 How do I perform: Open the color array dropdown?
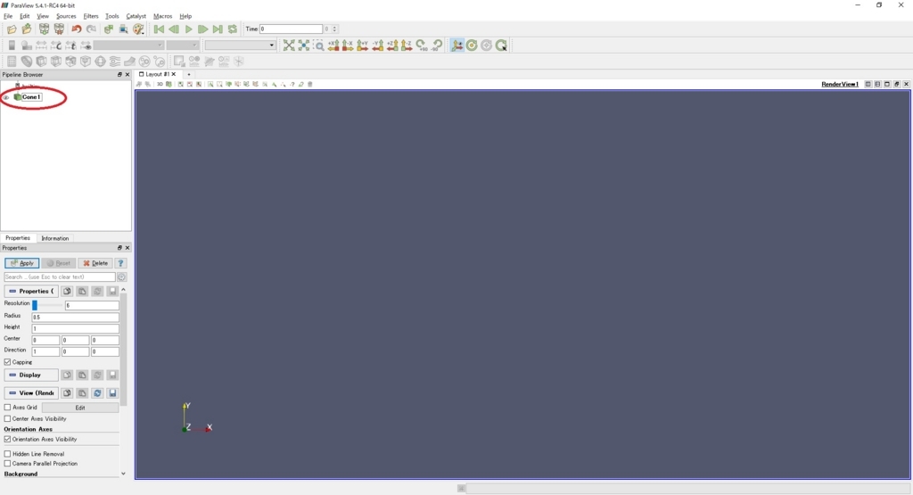click(x=128, y=45)
